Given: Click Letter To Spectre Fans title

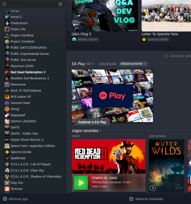Looking at the screenshot, I should (x=160, y=34).
